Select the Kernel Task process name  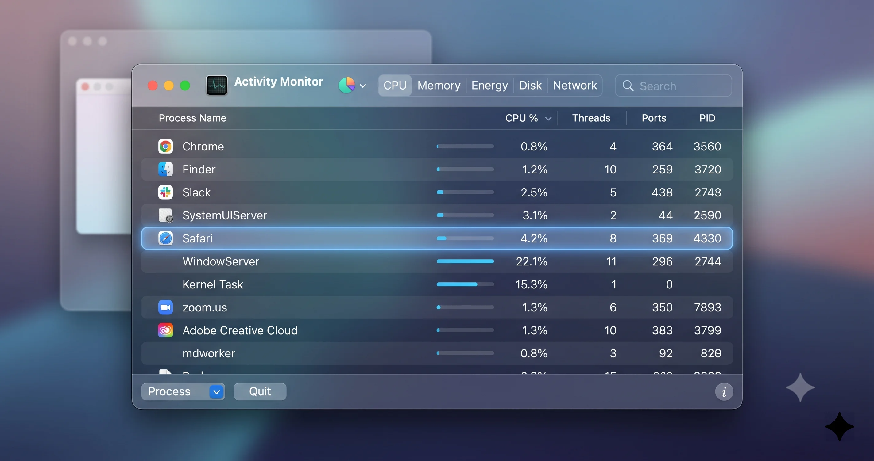click(213, 284)
